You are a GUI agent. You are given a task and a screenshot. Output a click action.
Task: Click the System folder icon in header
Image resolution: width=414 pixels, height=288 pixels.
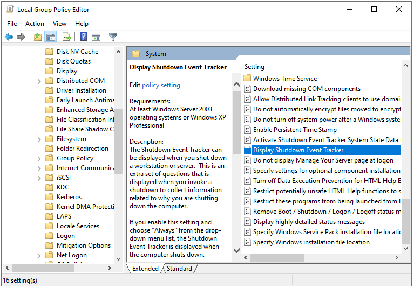[x=136, y=54]
